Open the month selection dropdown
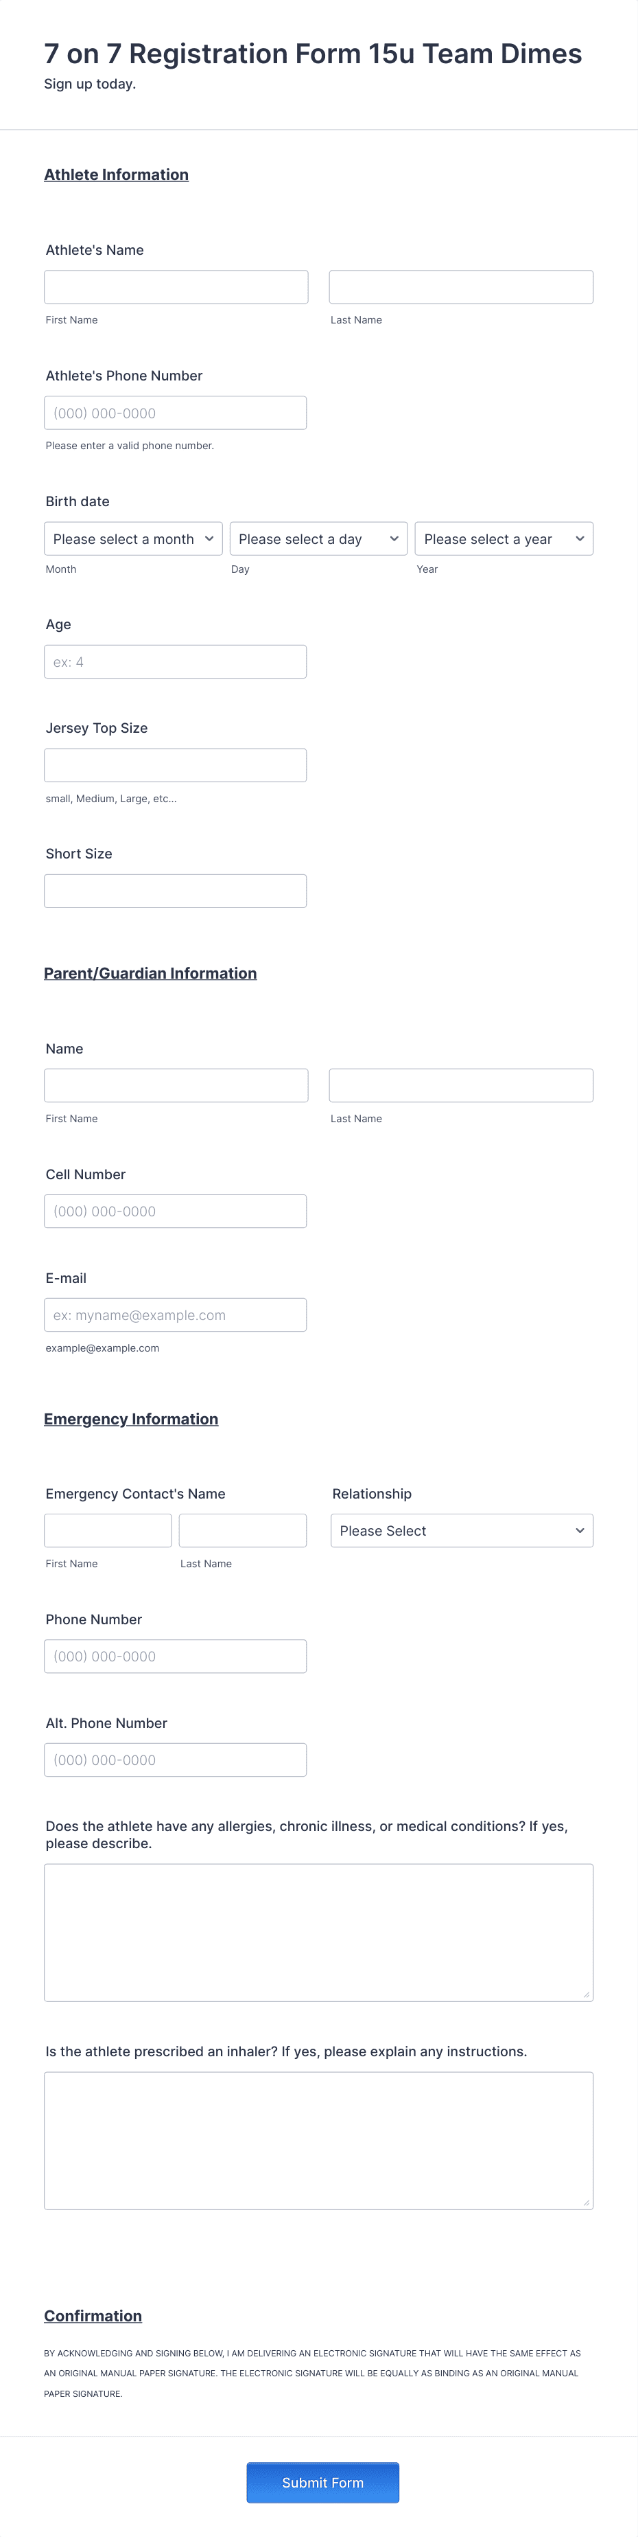The width and height of the screenshot is (638, 2537). 132,538
